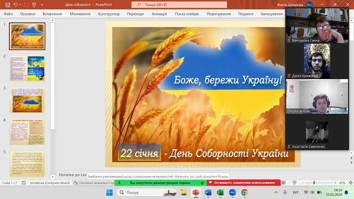Switch to the Анімація ribbon tab
This screenshot has height=199, width=354.
(159, 14)
